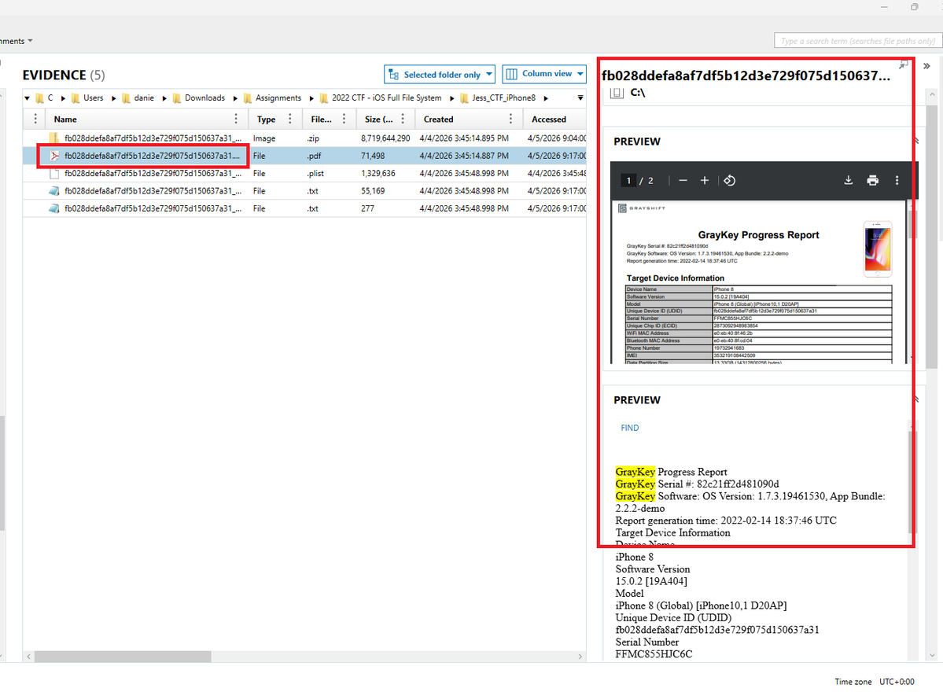
Task: Click the zip archive folder icon in first row
Action: [x=54, y=138]
